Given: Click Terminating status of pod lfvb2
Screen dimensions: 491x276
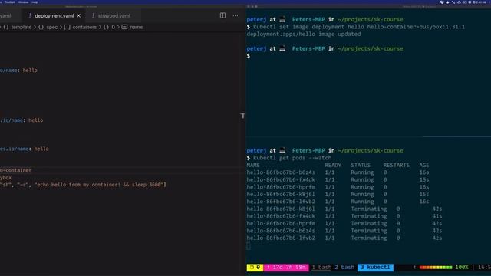Looking at the screenshot, I should tap(368, 238).
